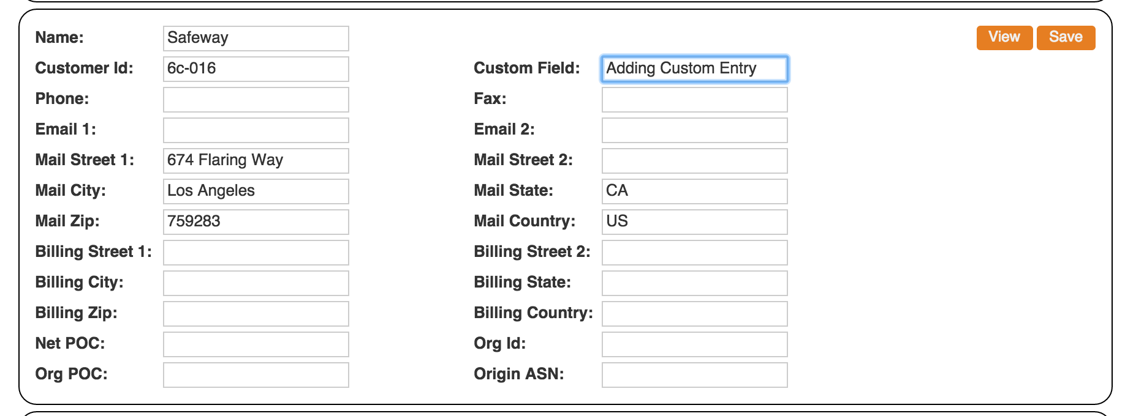Screen dimensions: 1125x416
Task: Select the Org Id input field
Action: point(694,344)
